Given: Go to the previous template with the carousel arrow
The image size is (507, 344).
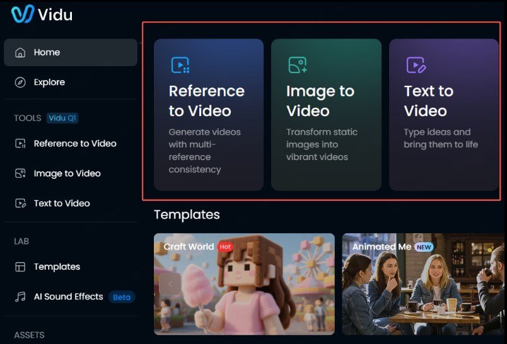Looking at the screenshot, I should tap(170, 284).
